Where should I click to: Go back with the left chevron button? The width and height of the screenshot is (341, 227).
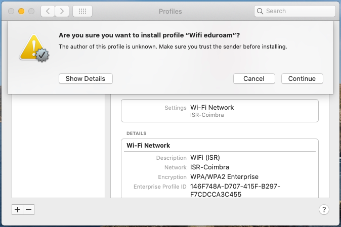click(x=48, y=11)
